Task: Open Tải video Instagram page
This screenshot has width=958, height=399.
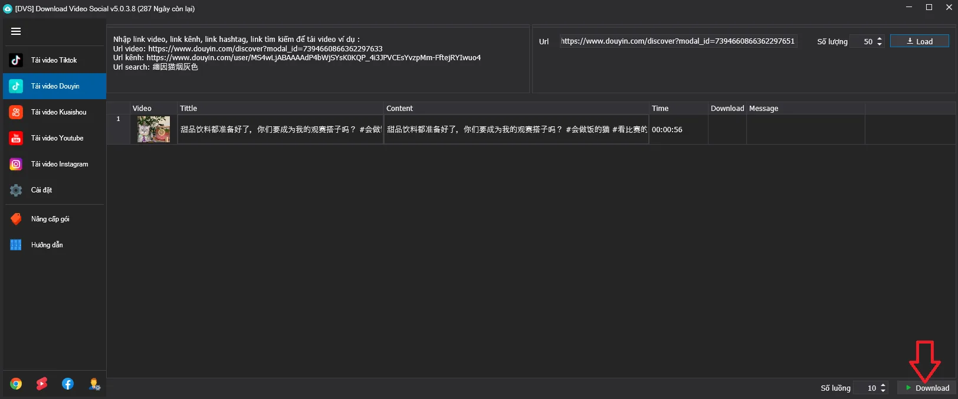Action: (x=54, y=164)
